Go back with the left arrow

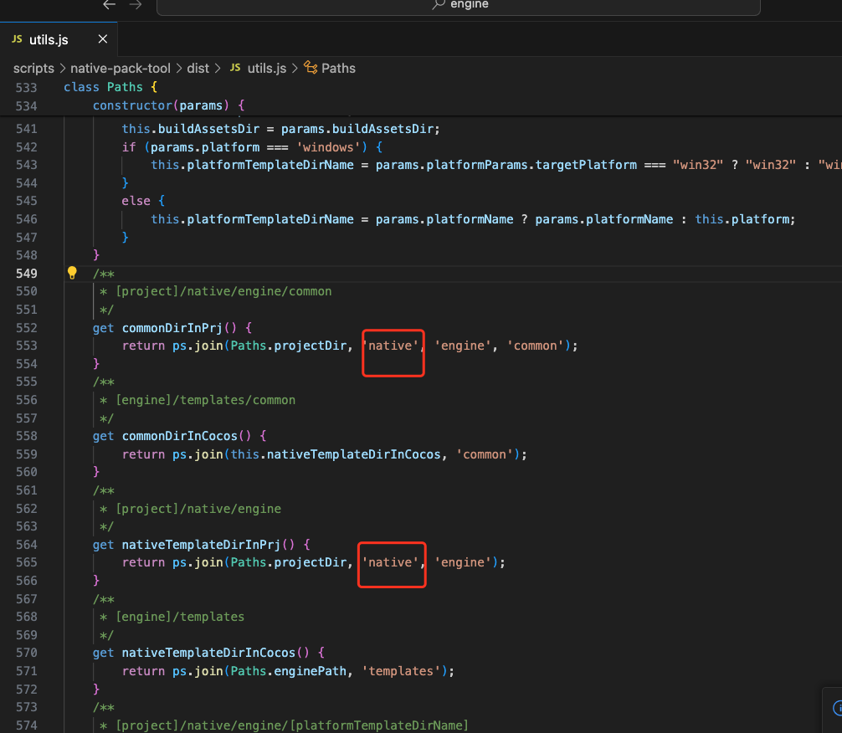pos(110,5)
